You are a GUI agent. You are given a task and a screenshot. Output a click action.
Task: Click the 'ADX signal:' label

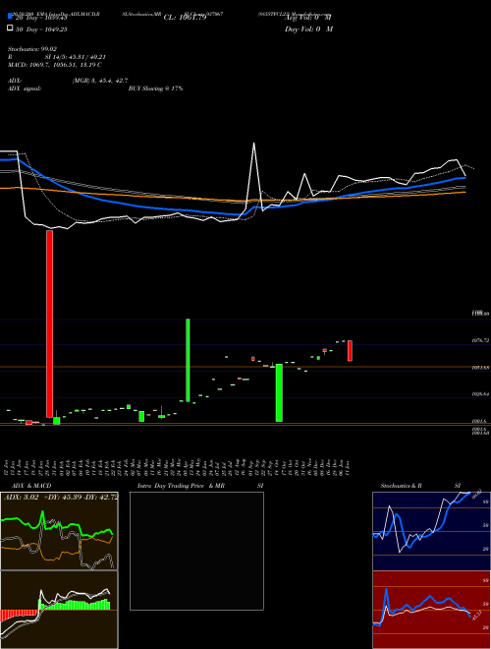point(25,88)
